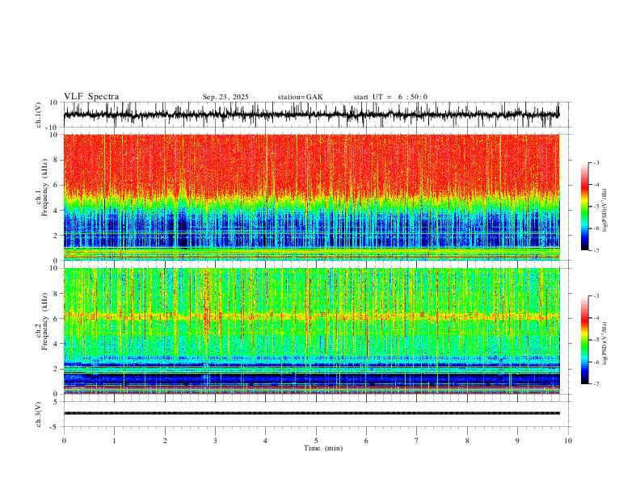
Task: Click the "ch.3(V)" axis label
Action: click(39, 414)
